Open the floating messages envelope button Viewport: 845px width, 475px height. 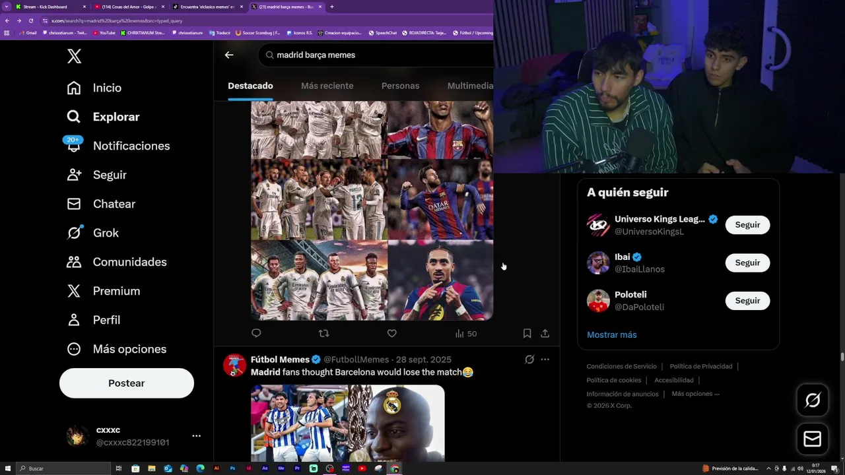click(813, 439)
